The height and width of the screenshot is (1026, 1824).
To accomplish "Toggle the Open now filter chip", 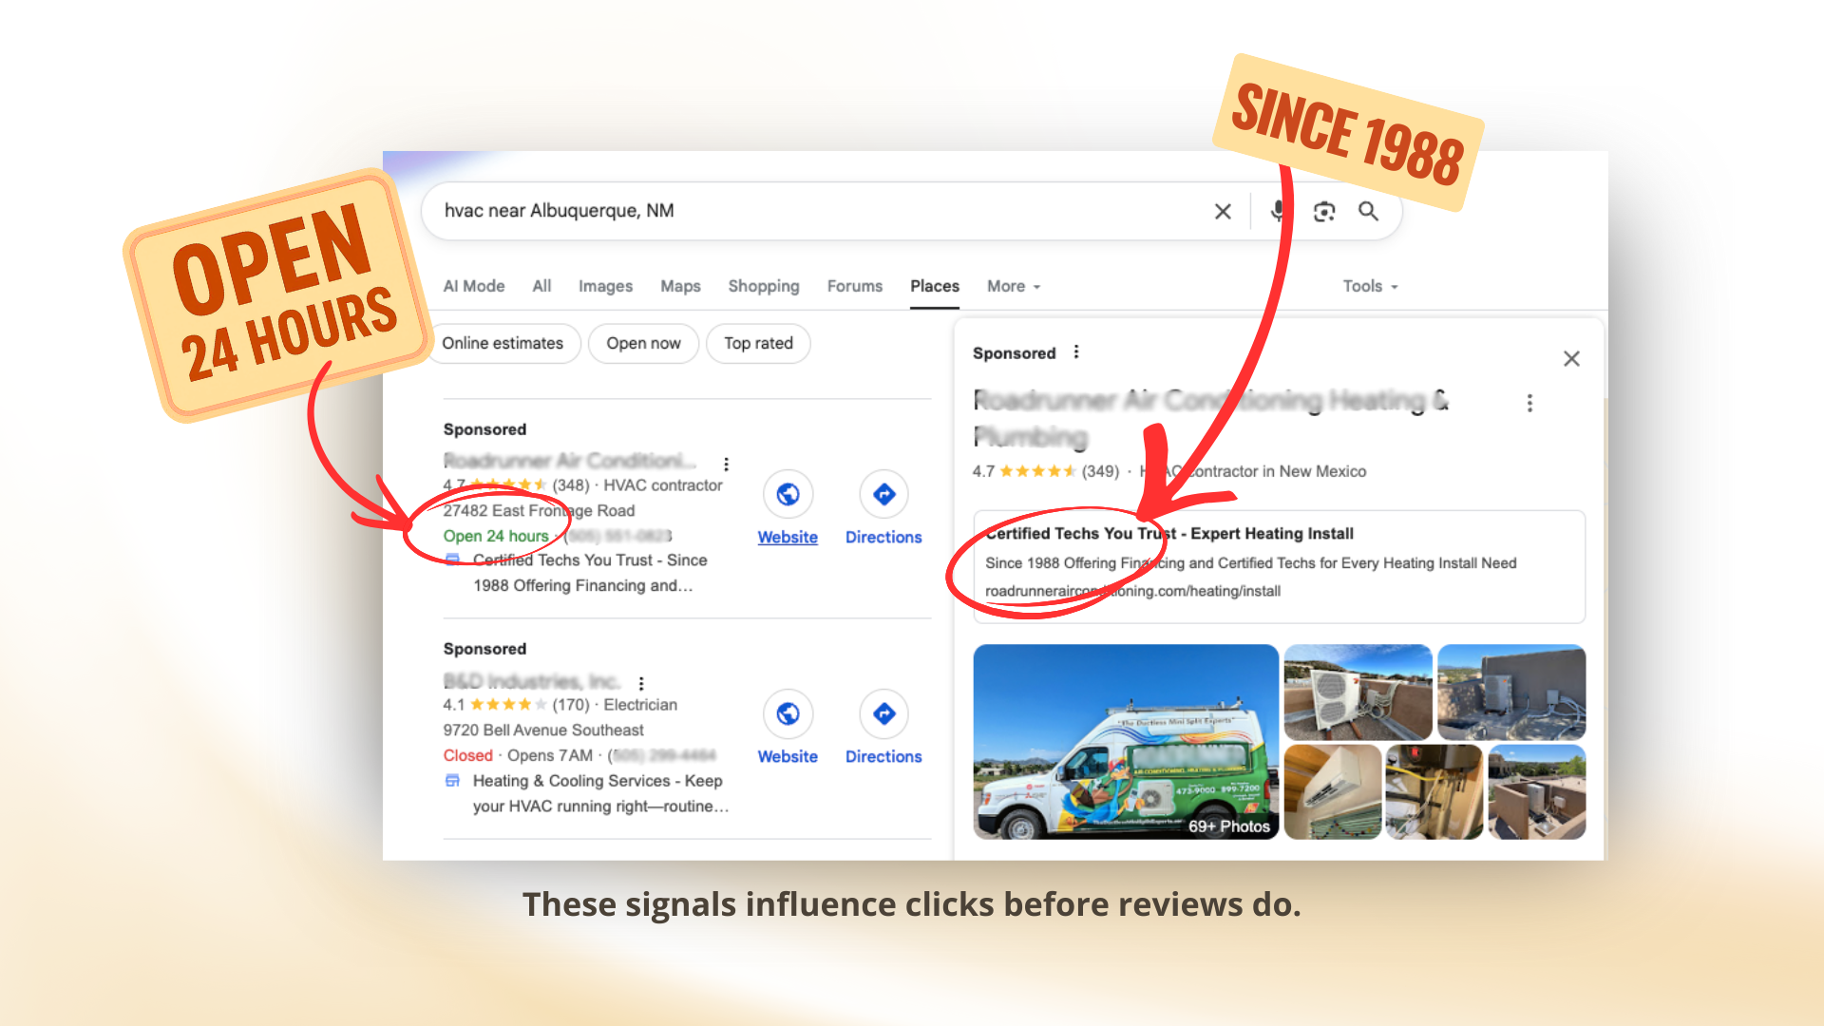I will coord(643,343).
